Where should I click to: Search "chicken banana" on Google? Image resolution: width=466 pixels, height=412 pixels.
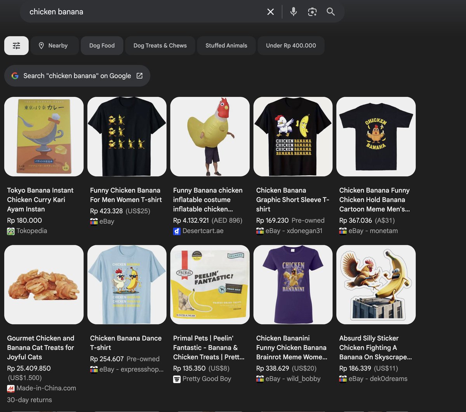77,76
